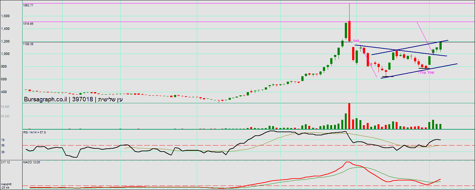This screenshot has height=190, width=475.
Task: Click the peak red candle with long wick
Action: [x=349, y=31]
